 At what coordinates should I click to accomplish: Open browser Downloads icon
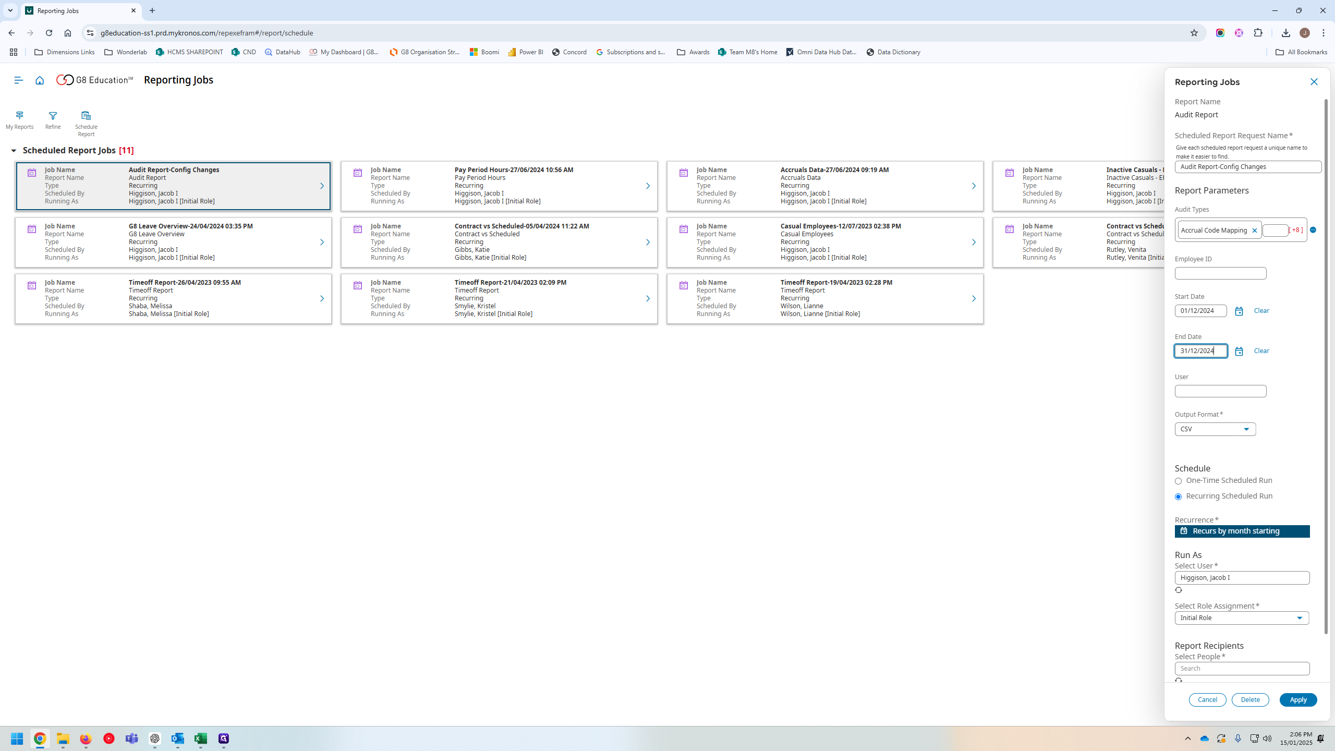point(1285,33)
